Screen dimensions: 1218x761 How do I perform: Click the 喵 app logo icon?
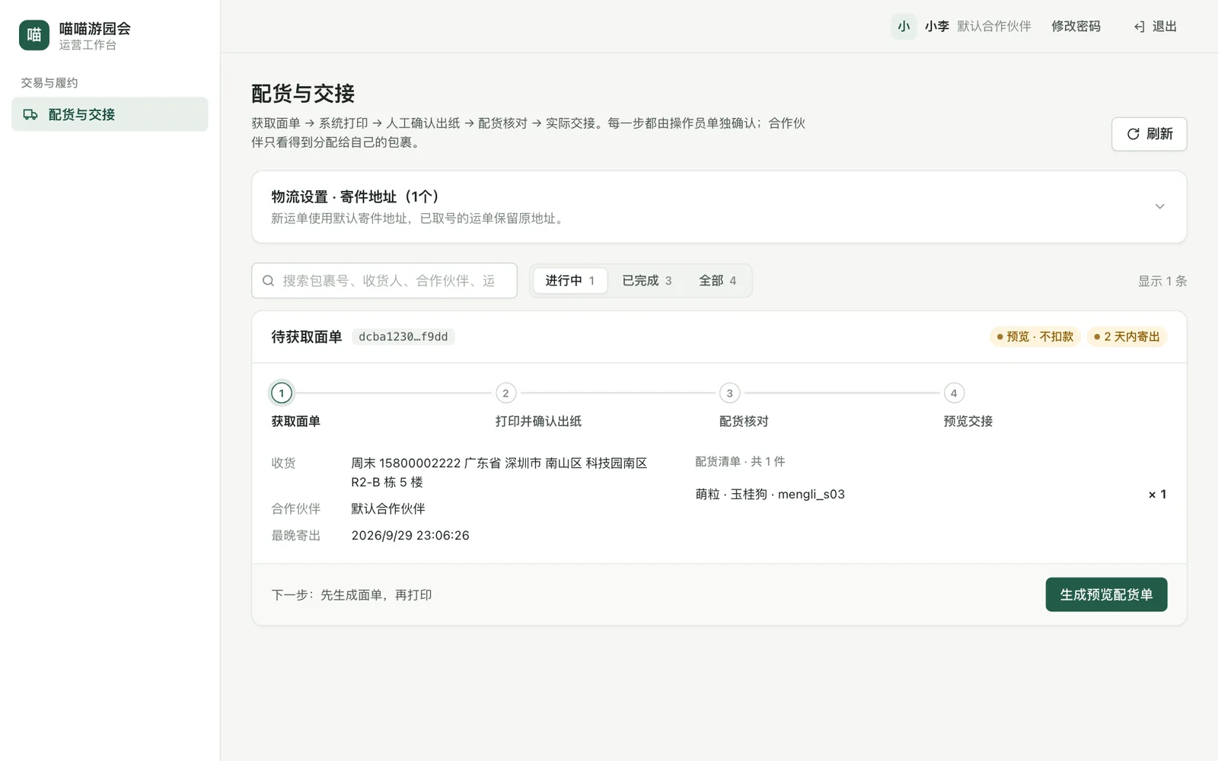(x=34, y=35)
